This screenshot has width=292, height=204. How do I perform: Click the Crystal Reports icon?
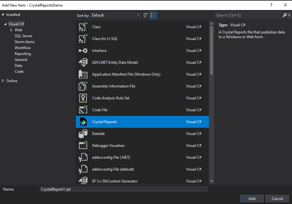83,122
